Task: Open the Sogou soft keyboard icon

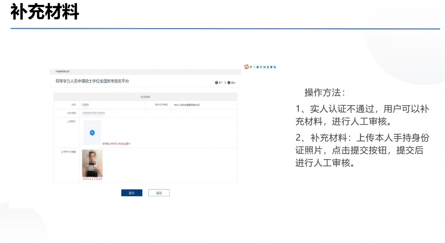Action: point(265,67)
